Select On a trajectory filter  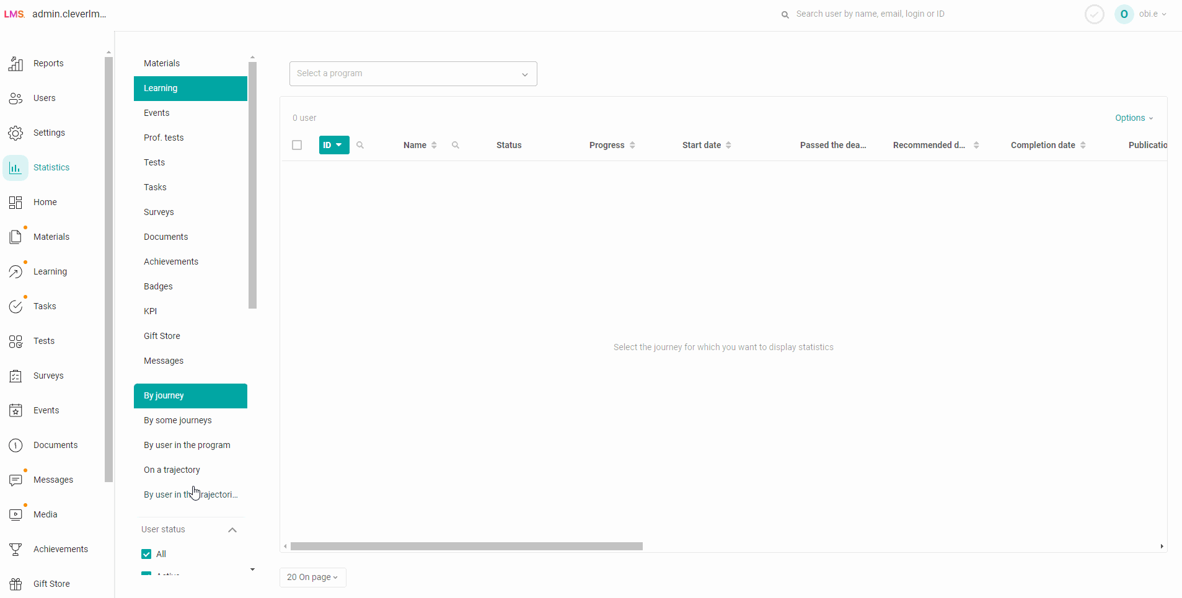pos(190,470)
